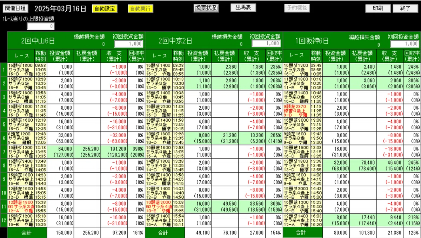Click row number 1 in left column
The image size is (421, 238).
4,70
